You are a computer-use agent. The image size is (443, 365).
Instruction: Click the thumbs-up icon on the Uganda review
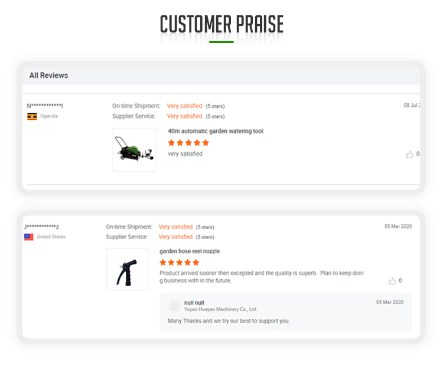pos(409,155)
